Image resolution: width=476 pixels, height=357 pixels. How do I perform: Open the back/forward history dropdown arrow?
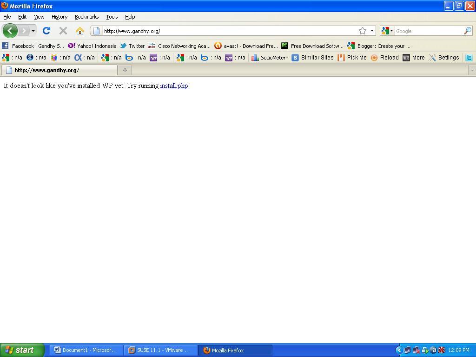(x=33, y=31)
